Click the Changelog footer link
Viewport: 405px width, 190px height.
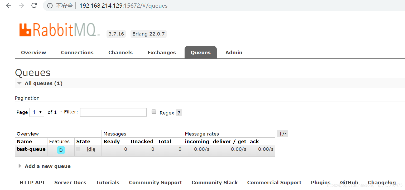[x=382, y=182]
